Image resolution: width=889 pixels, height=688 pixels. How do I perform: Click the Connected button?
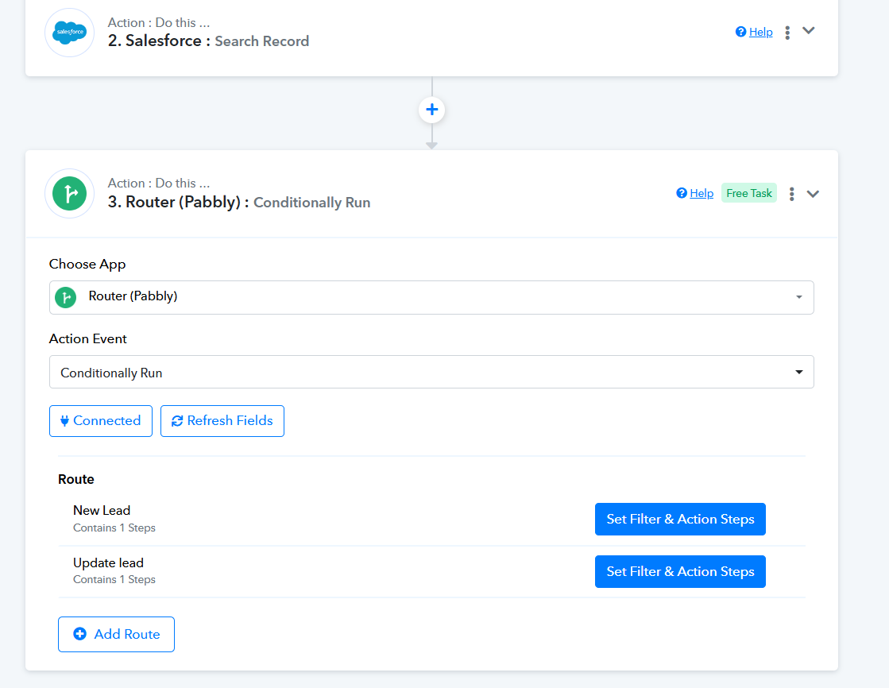pyautogui.click(x=101, y=421)
